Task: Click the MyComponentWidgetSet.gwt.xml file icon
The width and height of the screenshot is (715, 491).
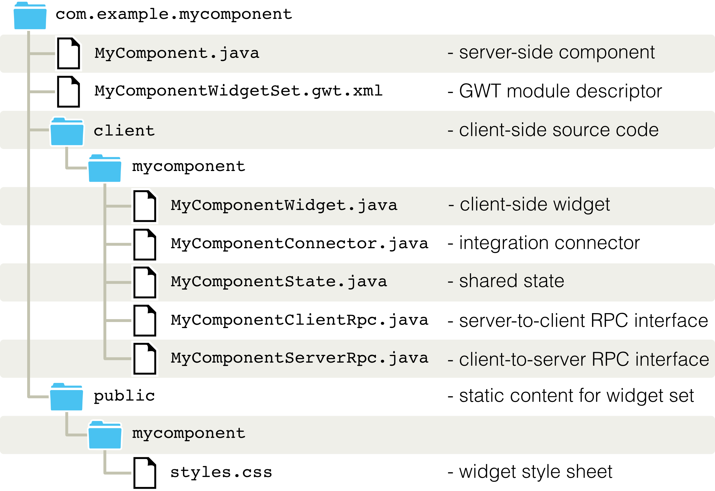Action: [x=69, y=92]
